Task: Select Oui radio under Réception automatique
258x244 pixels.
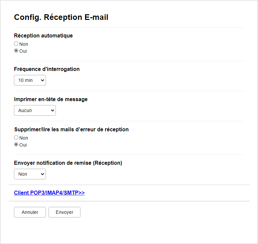Action: [x=16, y=51]
